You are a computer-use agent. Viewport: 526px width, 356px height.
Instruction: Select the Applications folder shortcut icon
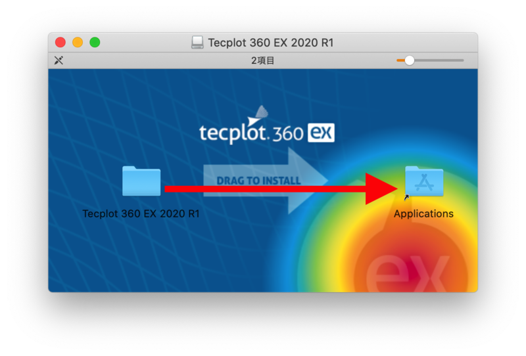(x=424, y=181)
